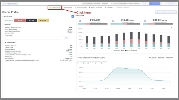
Task: Select the Spring profile button
Action: click(x=86, y=63)
